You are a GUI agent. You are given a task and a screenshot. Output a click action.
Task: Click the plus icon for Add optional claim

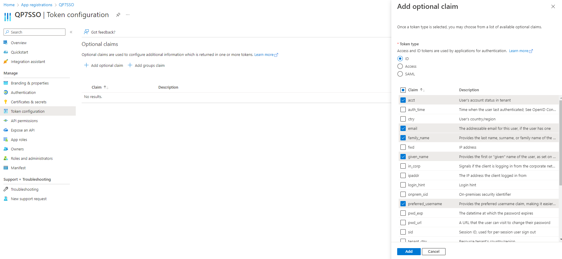pos(86,65)
